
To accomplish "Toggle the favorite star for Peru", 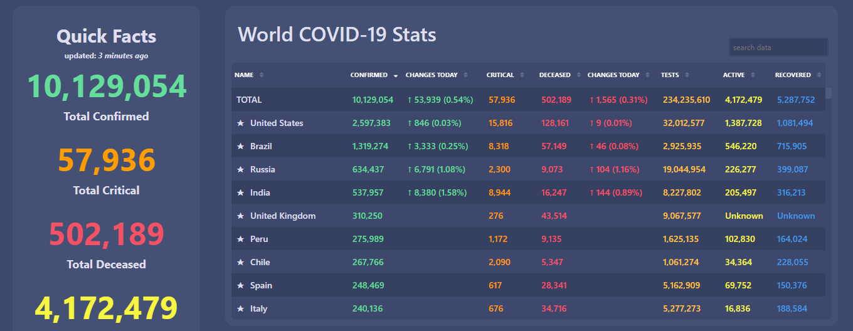I will [x=240, y=239].
